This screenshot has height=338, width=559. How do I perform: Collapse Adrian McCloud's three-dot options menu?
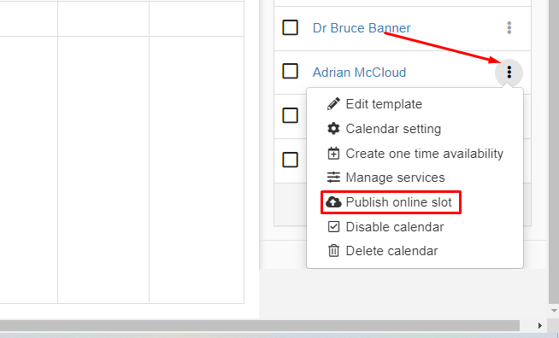pos(509,73)
